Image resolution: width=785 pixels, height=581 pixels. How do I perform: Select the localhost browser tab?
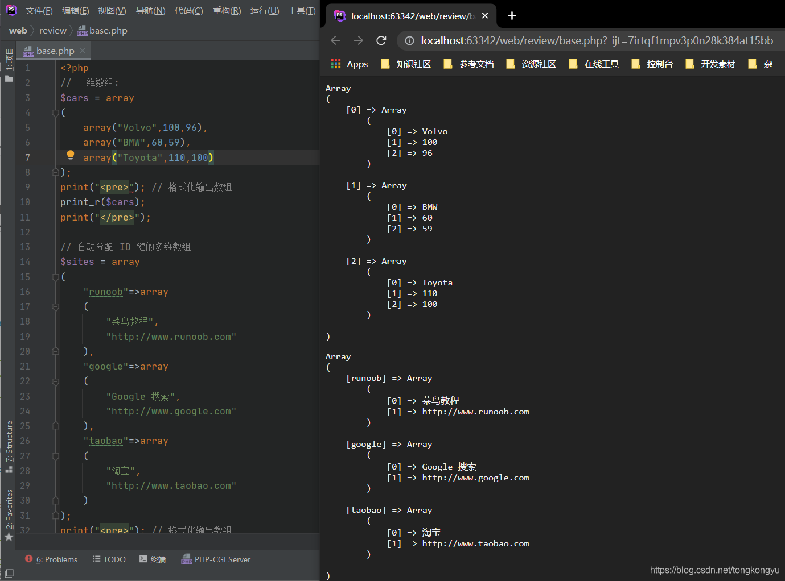tap(411, 16)
